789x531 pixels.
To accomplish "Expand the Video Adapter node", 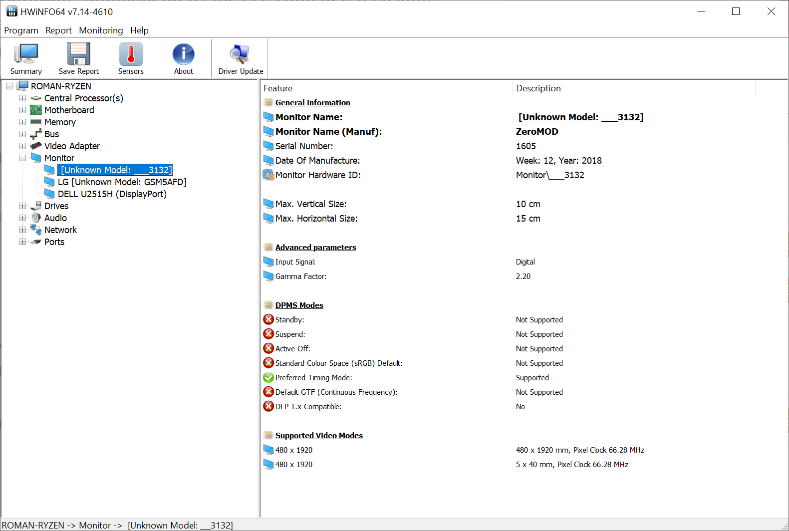I will [x=22, y=146].
